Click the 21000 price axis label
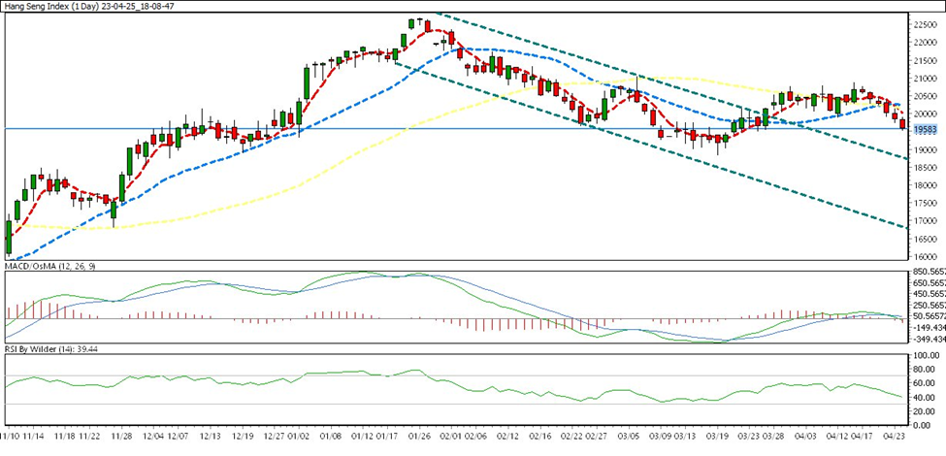The height and width of the screenshot is (456, 946). click(x=928, y=79)
